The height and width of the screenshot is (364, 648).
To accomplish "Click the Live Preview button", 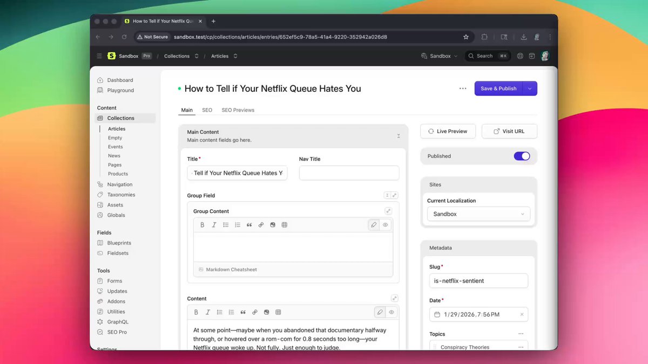I will pyautogui.click(x=448, y=131).
